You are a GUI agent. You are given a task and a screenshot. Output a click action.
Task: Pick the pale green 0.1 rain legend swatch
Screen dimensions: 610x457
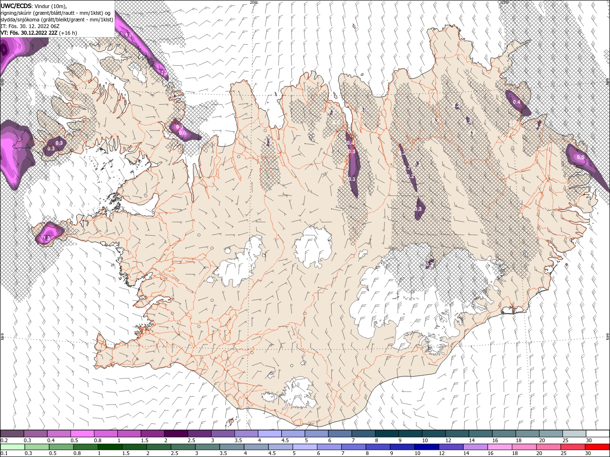(x=12, y=447)
